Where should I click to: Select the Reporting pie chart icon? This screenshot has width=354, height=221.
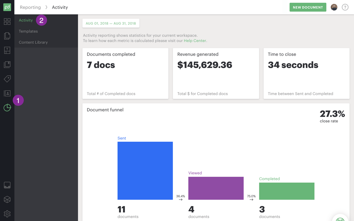coord(7,108)
